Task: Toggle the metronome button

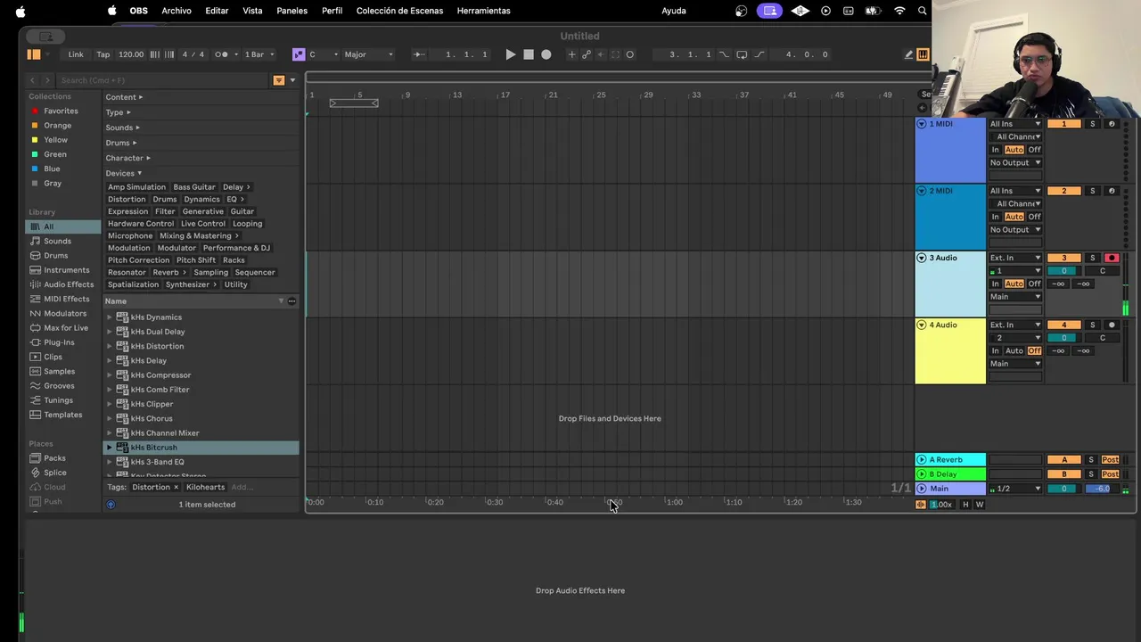Action: (221, 54)
